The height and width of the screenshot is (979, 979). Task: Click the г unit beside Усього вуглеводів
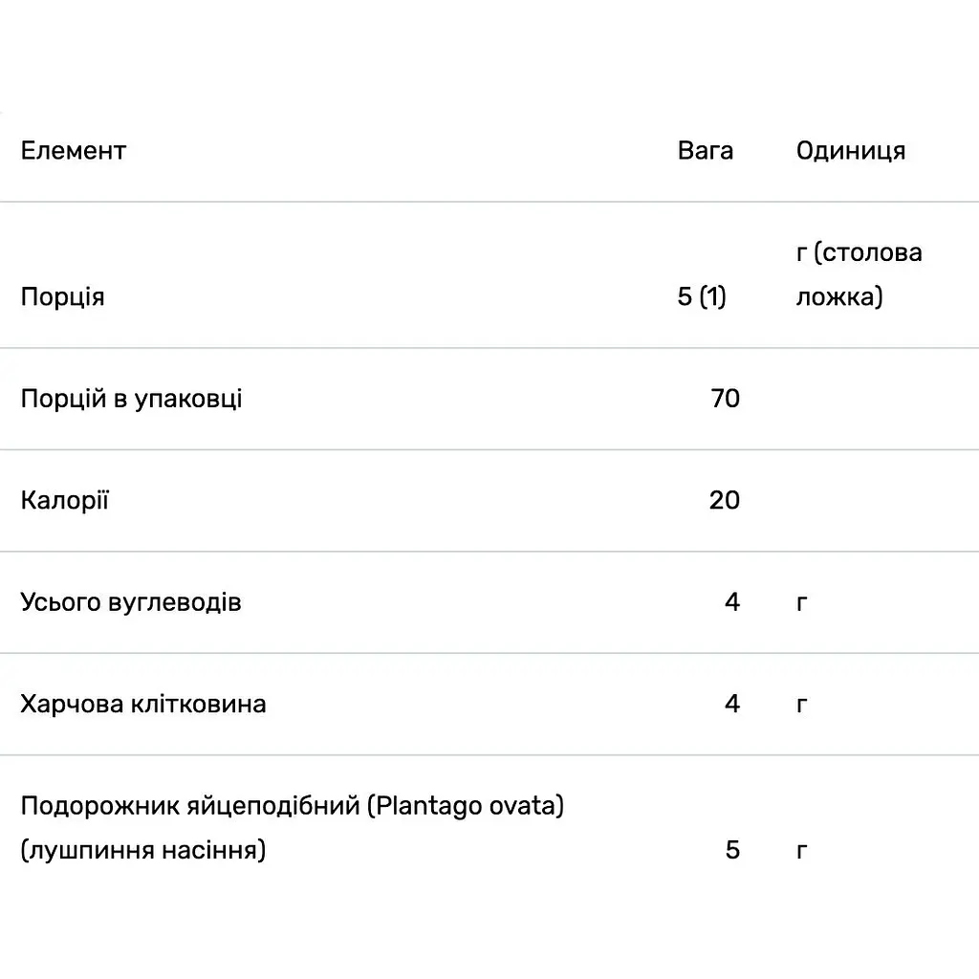pos(802,603)
